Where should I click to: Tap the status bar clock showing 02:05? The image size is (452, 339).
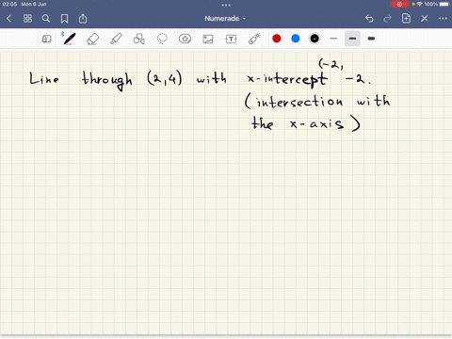pyautogui.click(x=9, y=4)
